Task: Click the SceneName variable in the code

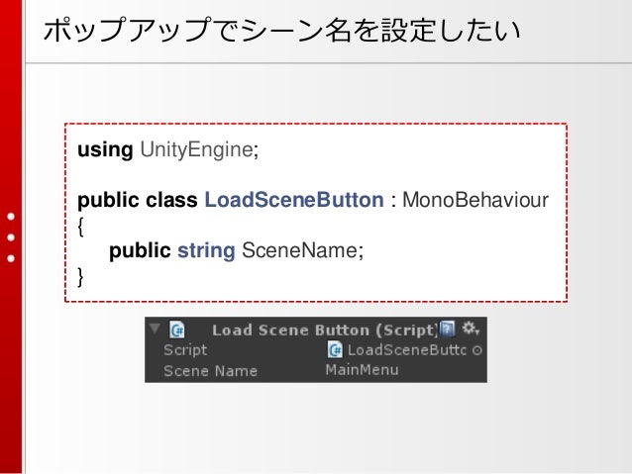Action: (x=302, y=250)
